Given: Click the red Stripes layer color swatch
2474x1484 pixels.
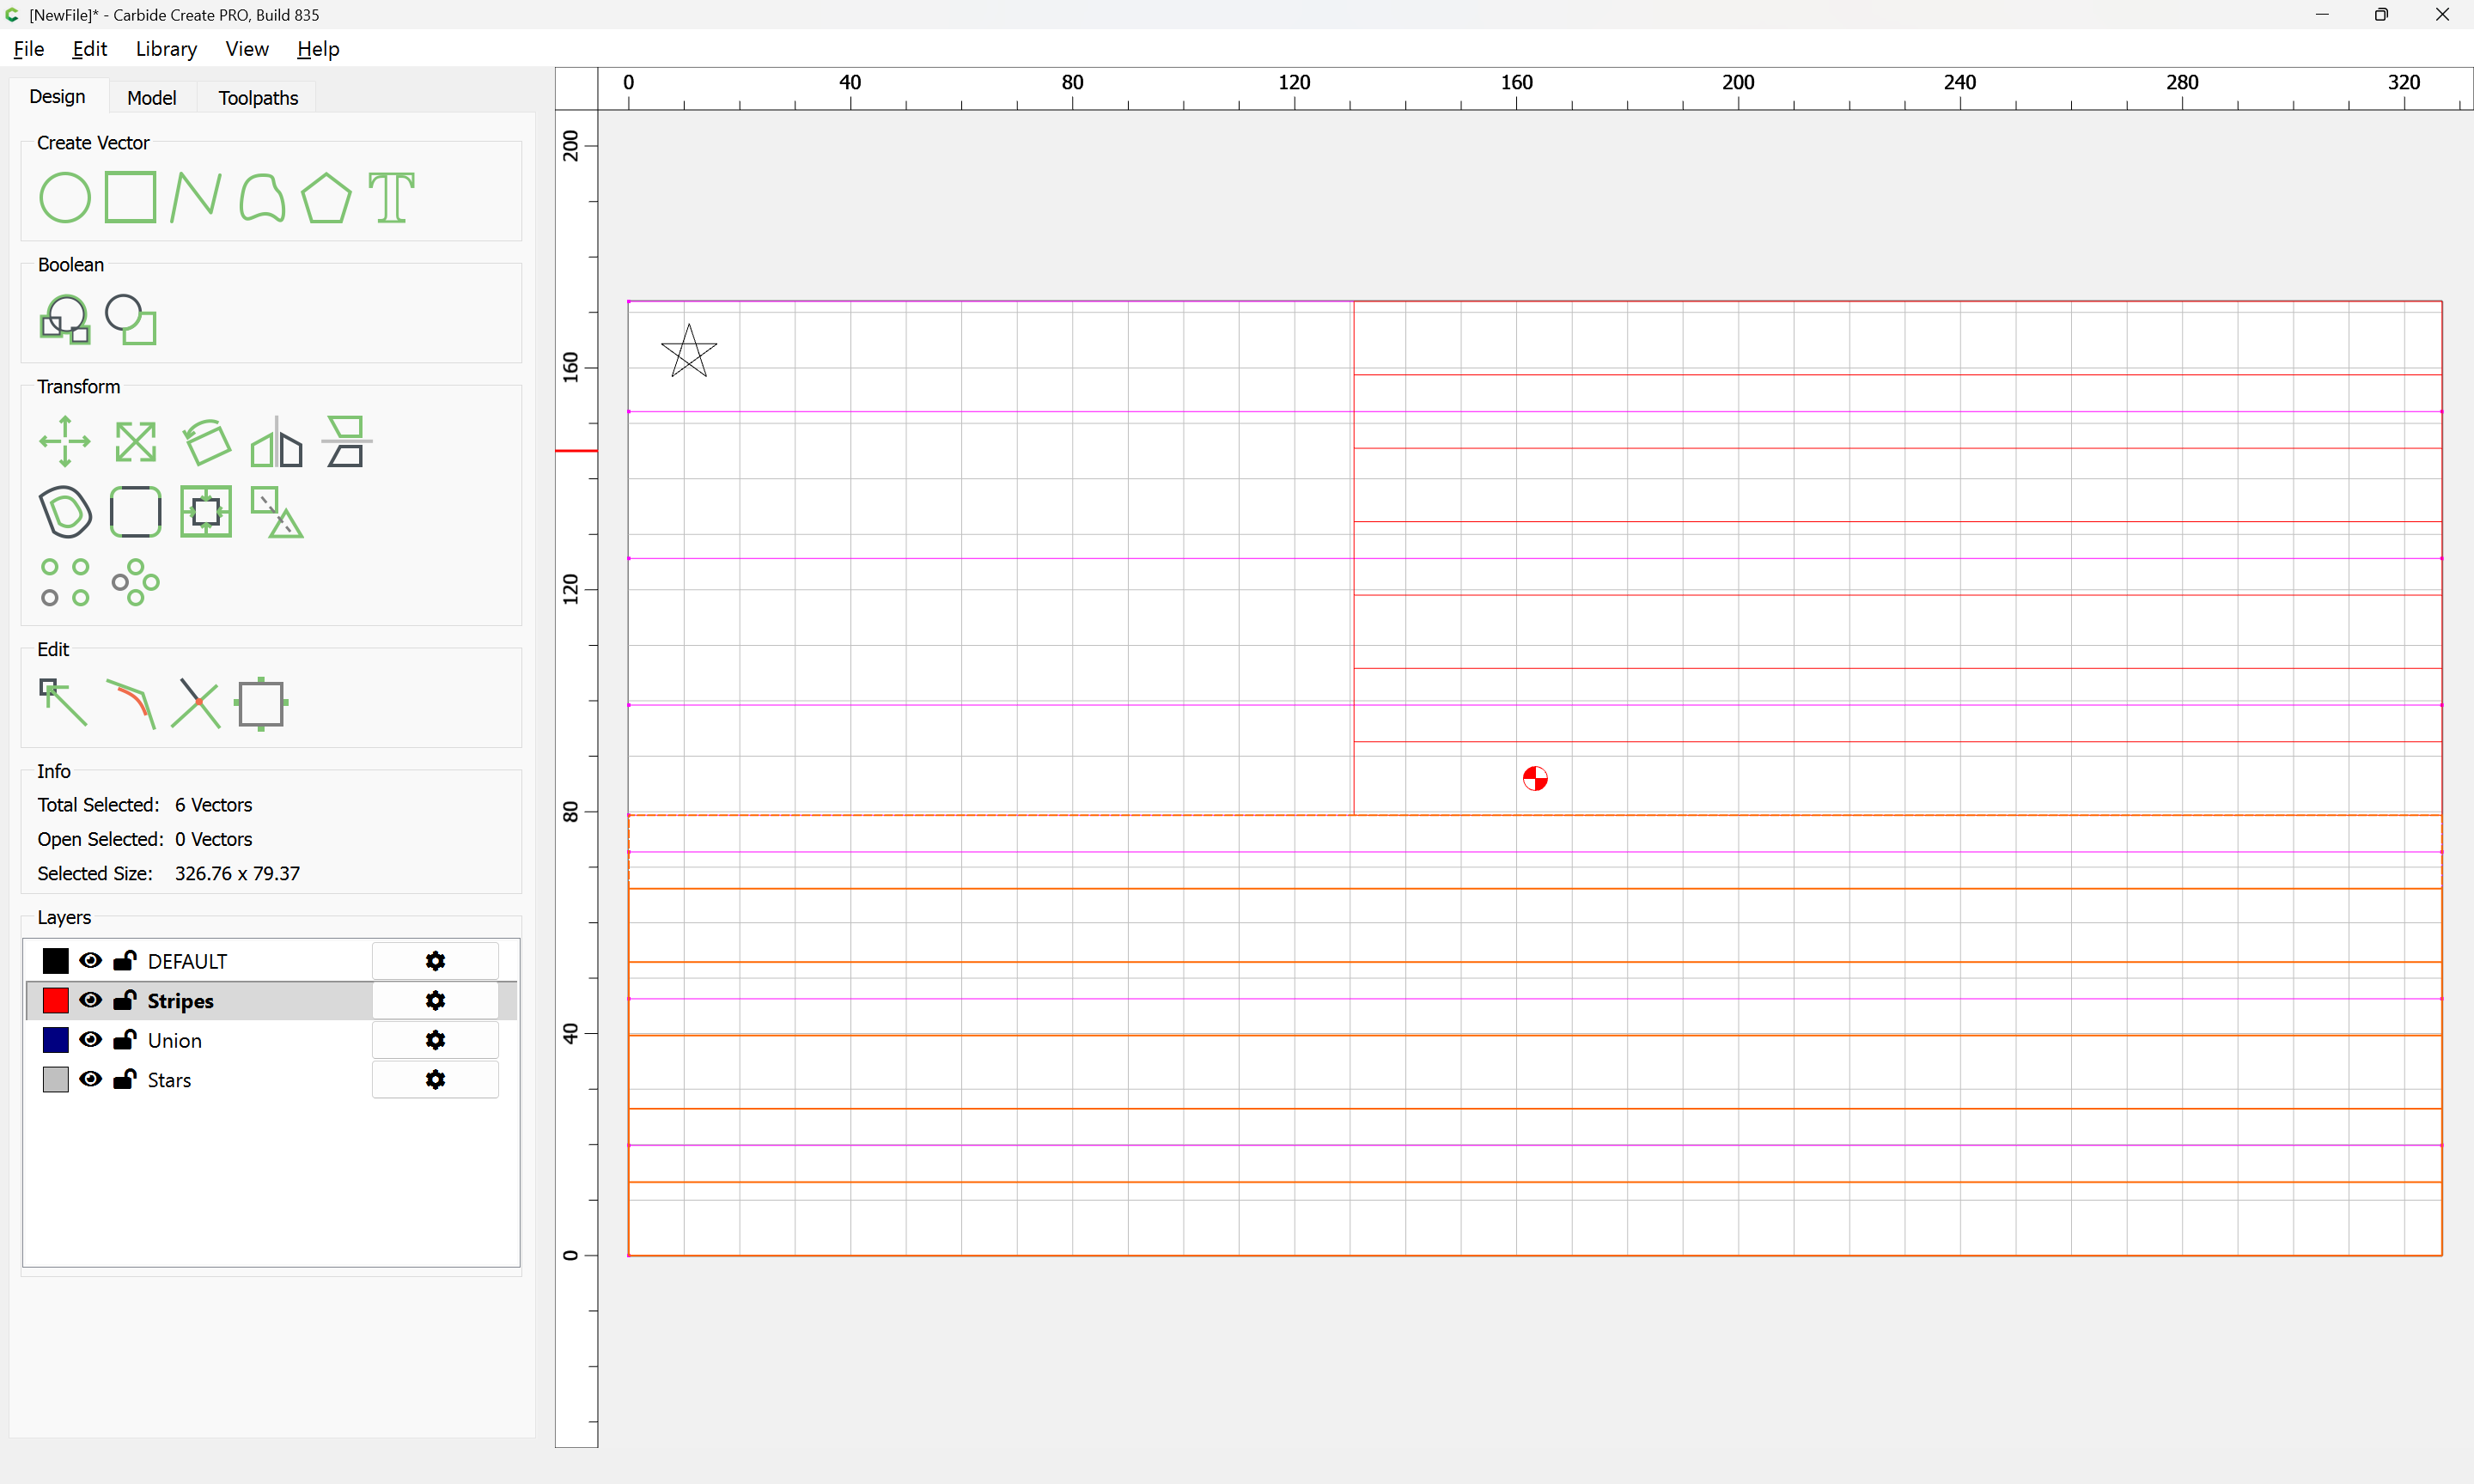Looking at the screenshot, I should coord(56,1000).
